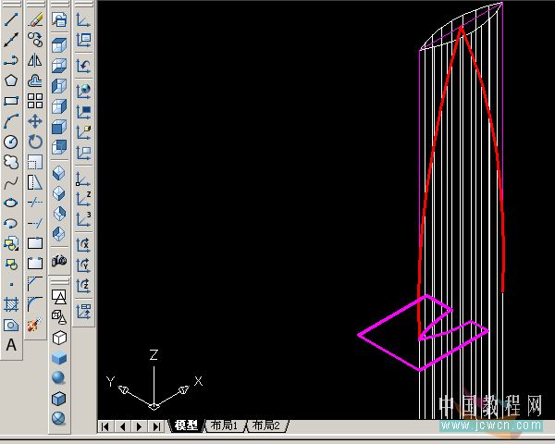Image resolution: width=555 pixels, height=444 pixels.
Task: Select the Ellipse Arc tool
Action: [11, 223]
